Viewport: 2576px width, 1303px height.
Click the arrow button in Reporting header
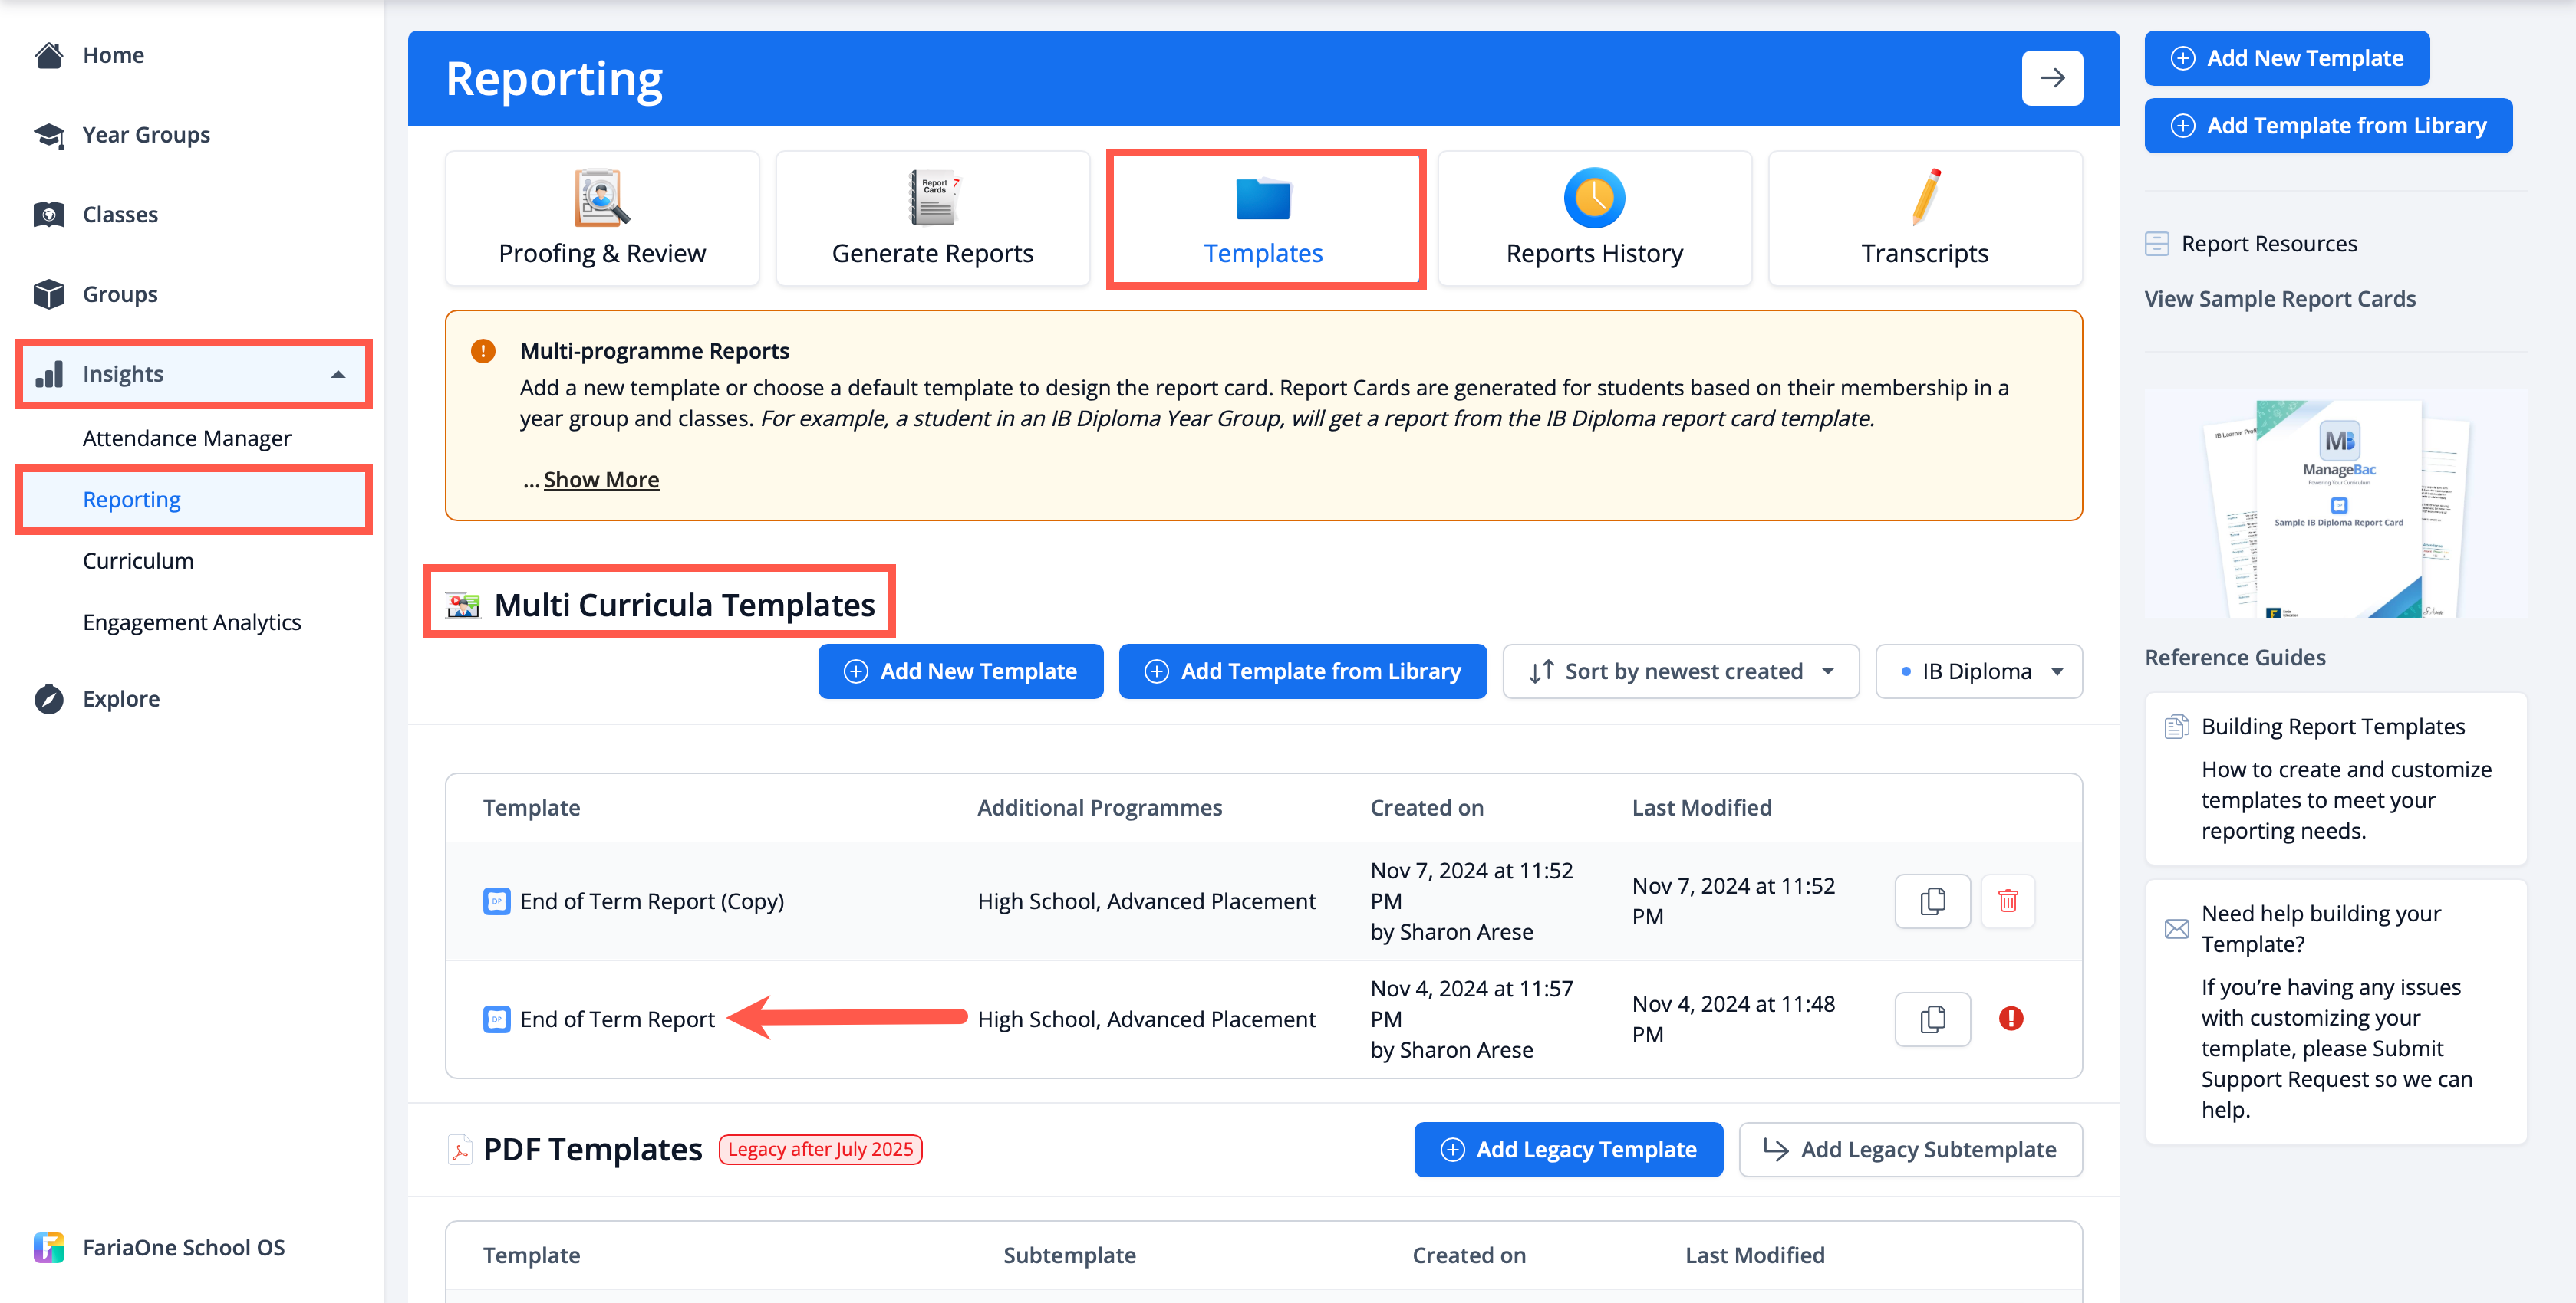coord(2051,78)
